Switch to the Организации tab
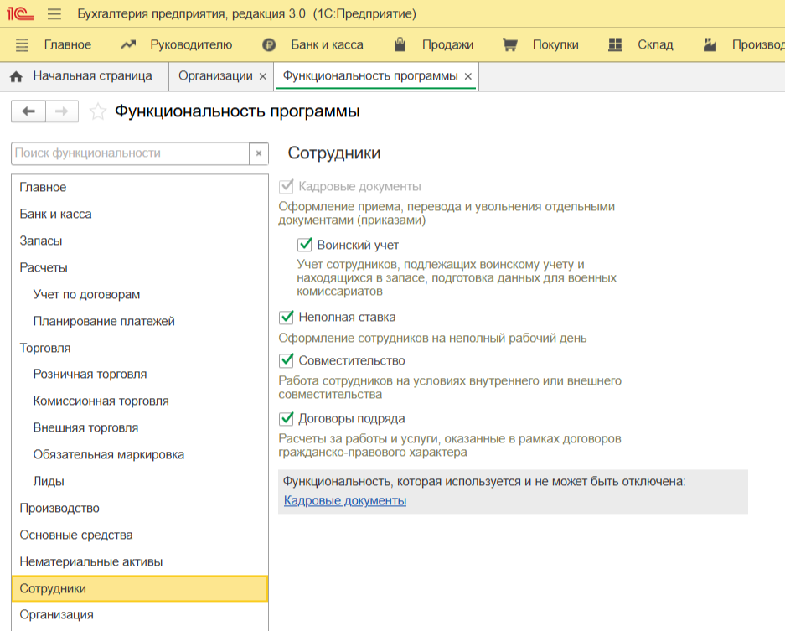This screenshot has height=631, width=785. 215,76
